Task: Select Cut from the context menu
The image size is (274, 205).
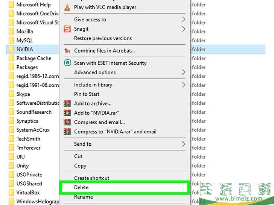Action: point(78,157)
